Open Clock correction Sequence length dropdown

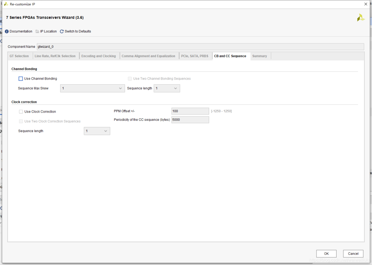tap(97, 131)
